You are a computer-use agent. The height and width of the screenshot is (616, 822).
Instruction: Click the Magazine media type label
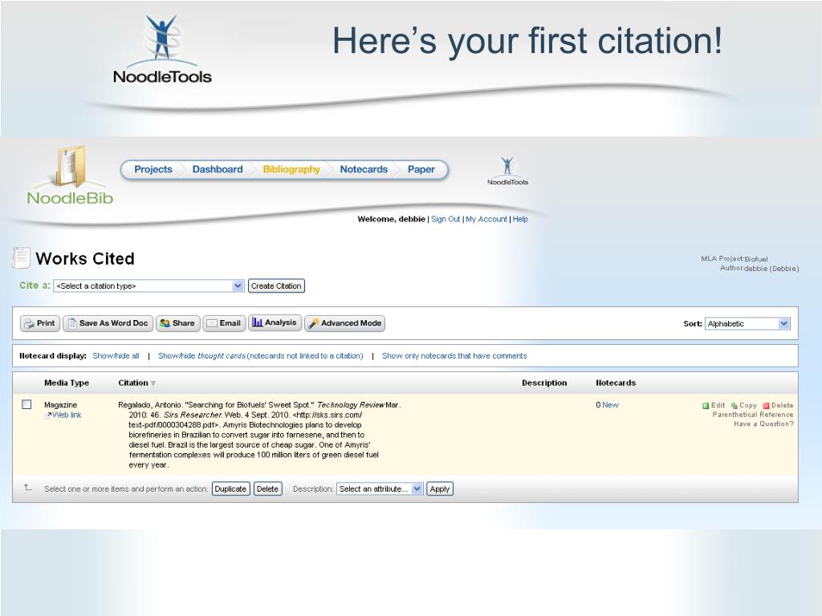coord(60,405)
